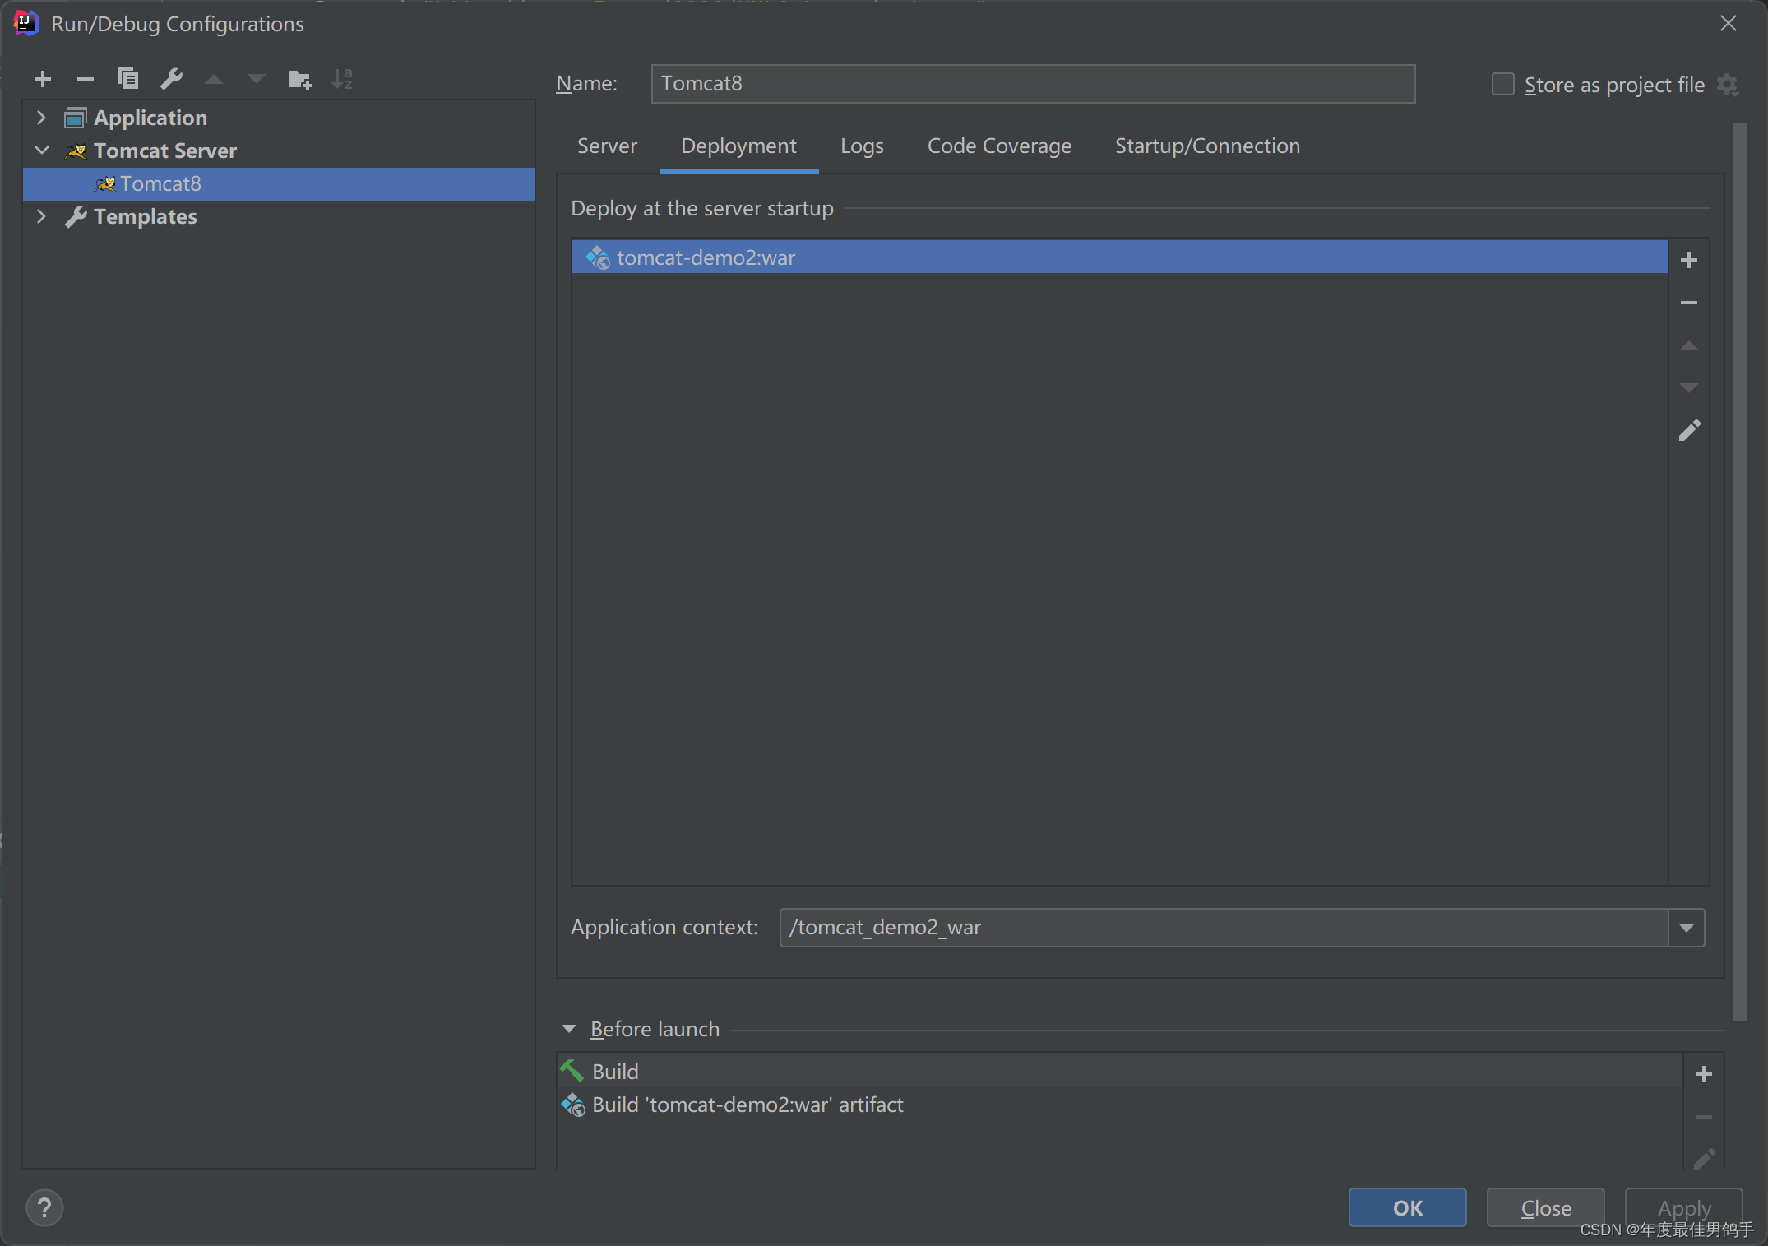
Task: Copy the selected configuration
Action: [128, 79]
